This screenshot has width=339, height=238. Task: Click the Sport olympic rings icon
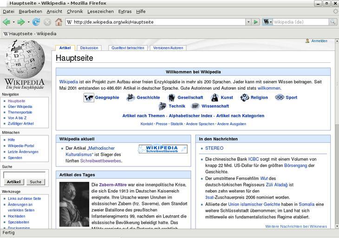(x=279, y=98)
